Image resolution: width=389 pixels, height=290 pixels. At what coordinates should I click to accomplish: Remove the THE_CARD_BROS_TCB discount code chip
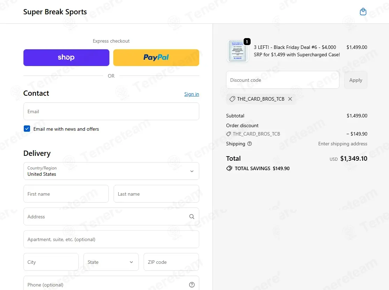(290, 99)
